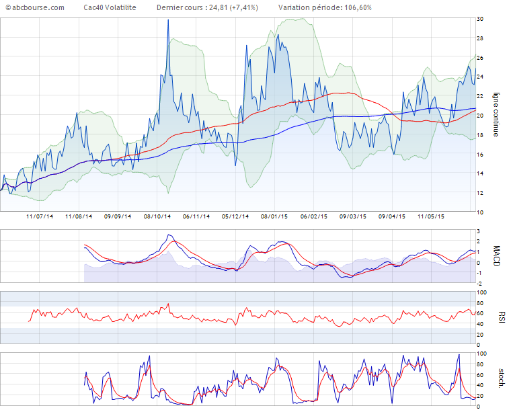Click the 09/04/15 date label
Image resolution: width=511 pixels, height=410 pixels.
click(x=392, y=216)
